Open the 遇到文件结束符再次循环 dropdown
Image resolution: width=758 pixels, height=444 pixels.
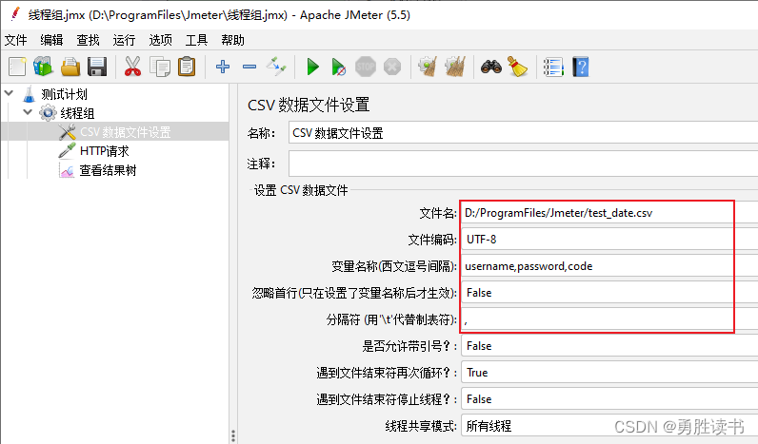click(609, 373)
